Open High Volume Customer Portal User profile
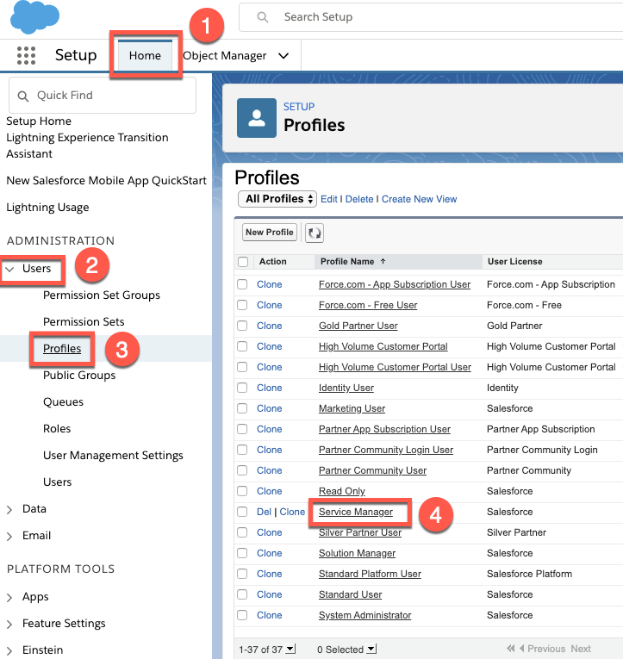The height and width of the screenshot is (659, 623). tap(395, 367)
